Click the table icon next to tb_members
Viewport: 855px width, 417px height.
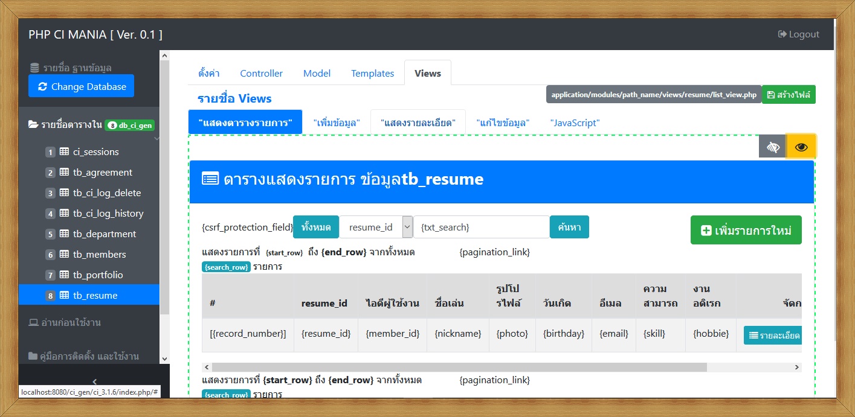pyautogui.click(x=64, y=254)
